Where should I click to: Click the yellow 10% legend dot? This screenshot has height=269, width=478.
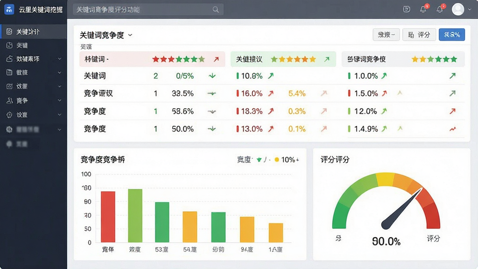(x=277, y=160)
